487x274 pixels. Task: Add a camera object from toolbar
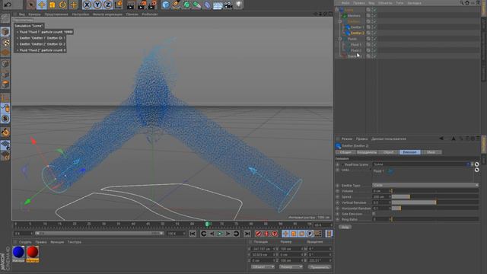tap(228, 5)
